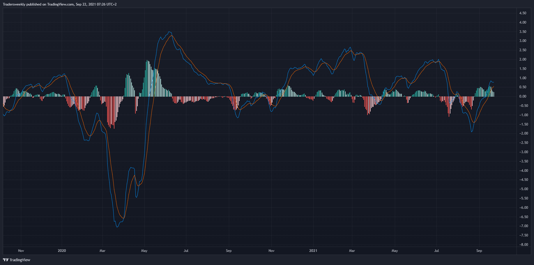Select the first May date label
The height and width of the screenshot is (265, 534).
pos(144,251)
